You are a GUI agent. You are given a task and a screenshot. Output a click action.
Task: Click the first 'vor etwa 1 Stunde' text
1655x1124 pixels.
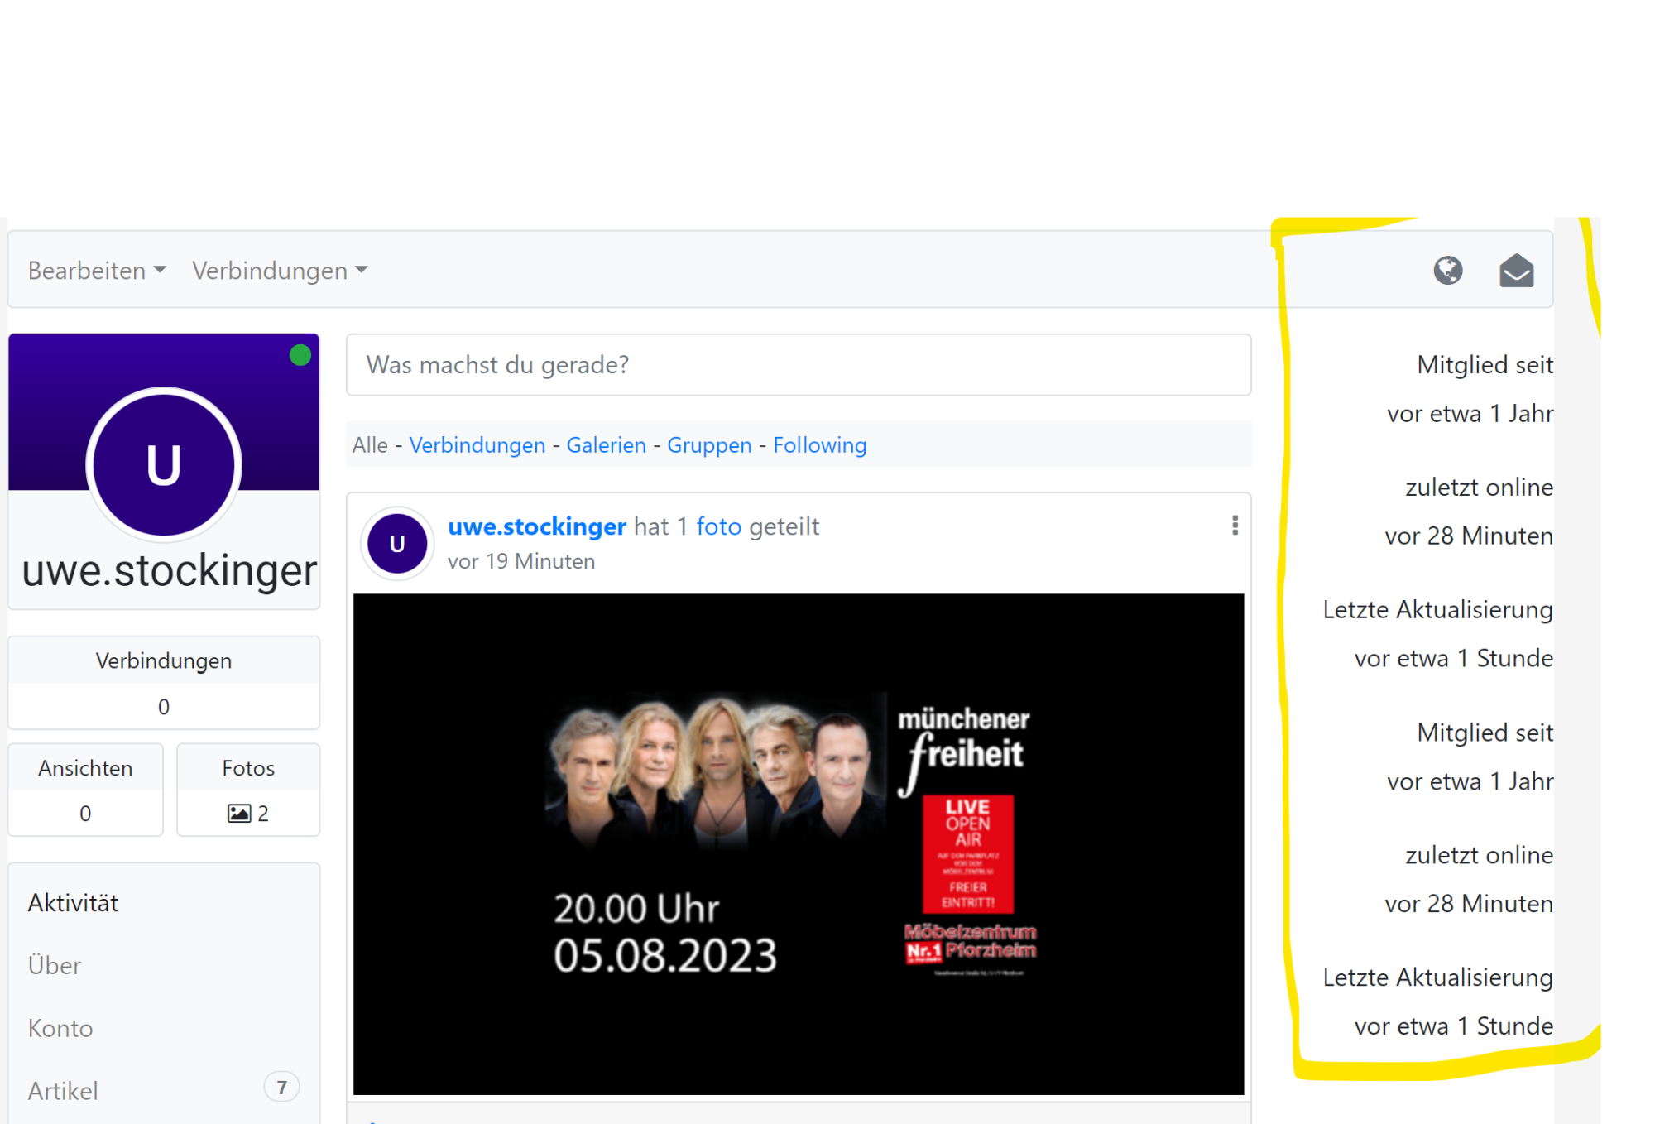pos(1454,659)
